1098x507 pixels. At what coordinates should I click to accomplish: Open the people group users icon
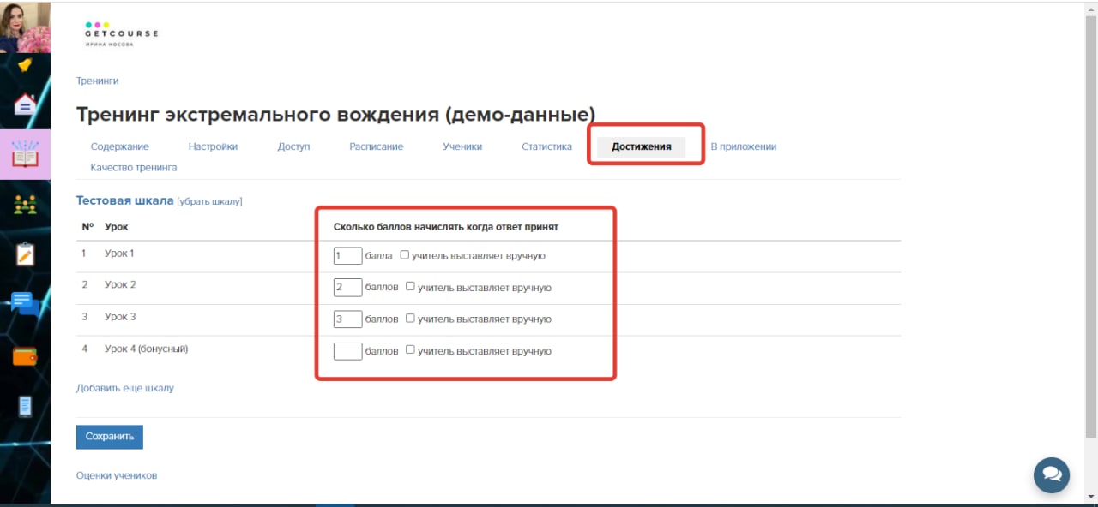pos(25,205)
